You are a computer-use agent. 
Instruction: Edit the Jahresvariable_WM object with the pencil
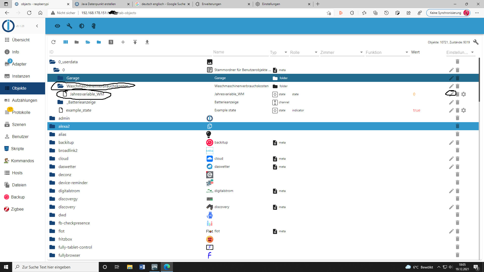click(451, 94)
